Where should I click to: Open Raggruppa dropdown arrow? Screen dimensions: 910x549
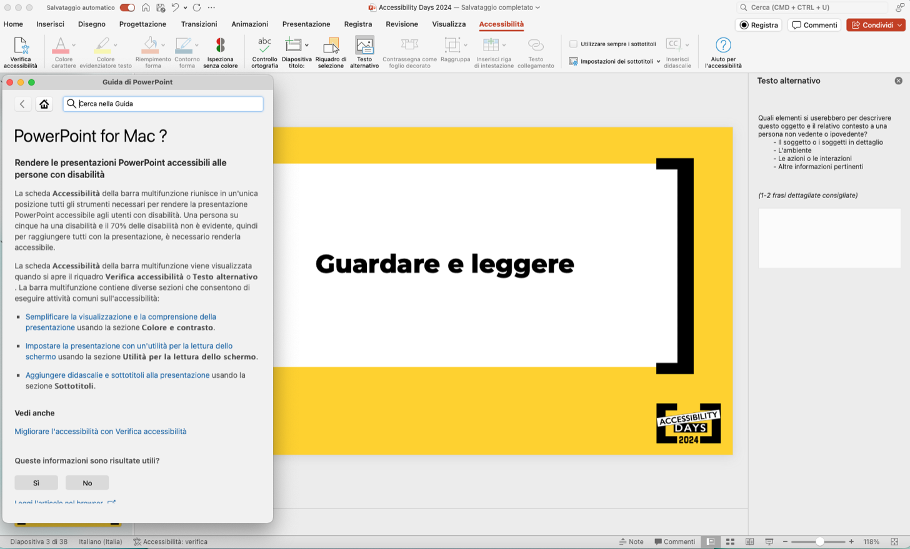(x=466, y=46)
